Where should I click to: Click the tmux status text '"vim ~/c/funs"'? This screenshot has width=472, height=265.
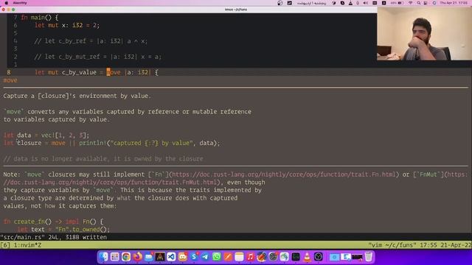tap(392, 245)
